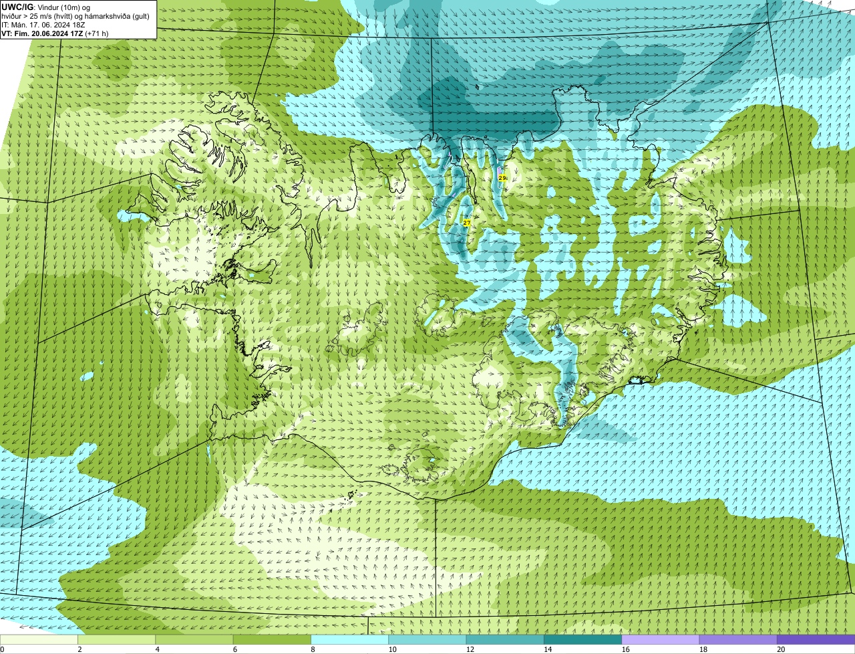Click the color scale tick label 16
The width and height of the screenshot is (855, 654).
click(625, 649)
